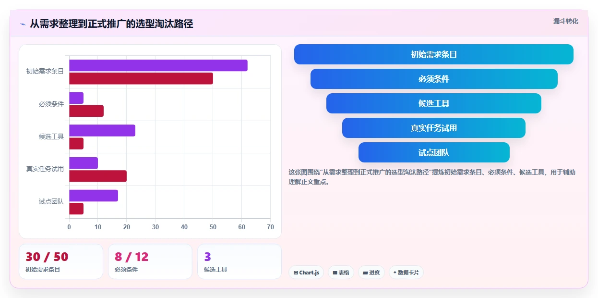Click the chart y-axis label 必须条件
The image size is (598, 298).
[51, 104]
